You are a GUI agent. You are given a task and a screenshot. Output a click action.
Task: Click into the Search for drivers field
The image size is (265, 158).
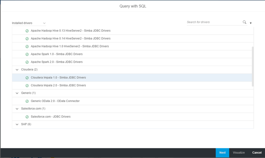213,22
